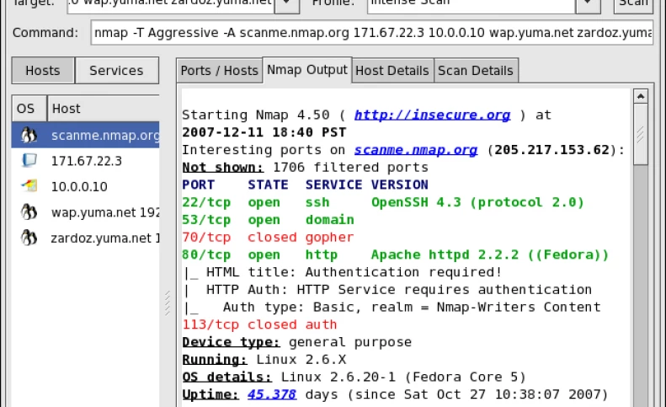Click the PORT column heading in output
The width and height of the screenshot is (666, 407).
pos(199,185)
